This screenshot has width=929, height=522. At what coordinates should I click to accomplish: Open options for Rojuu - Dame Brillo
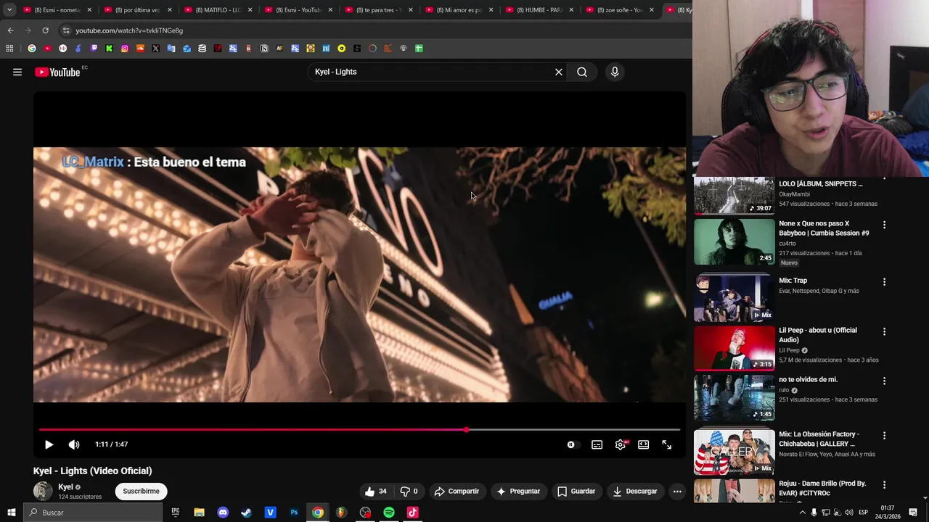pyautogui.click(x=884, y=484)
